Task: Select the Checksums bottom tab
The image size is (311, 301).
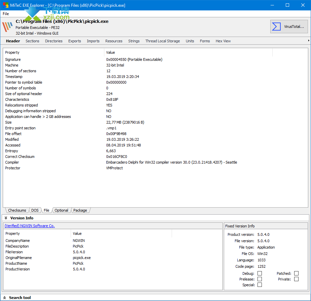Action: coord(17,210)
